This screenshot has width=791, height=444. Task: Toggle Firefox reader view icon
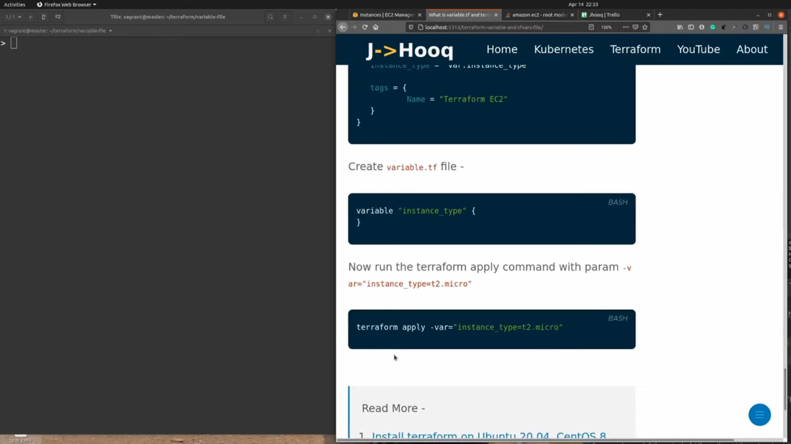591,27
